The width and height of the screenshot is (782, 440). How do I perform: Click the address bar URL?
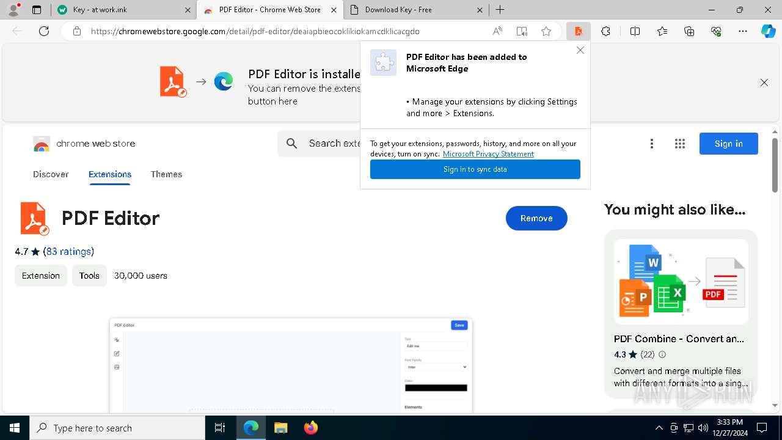(255, 31)
